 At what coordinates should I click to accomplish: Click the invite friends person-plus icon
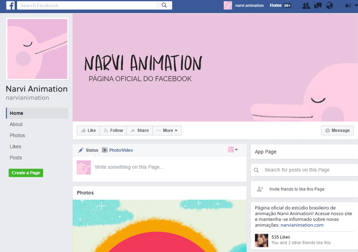(x=260, y=189)
